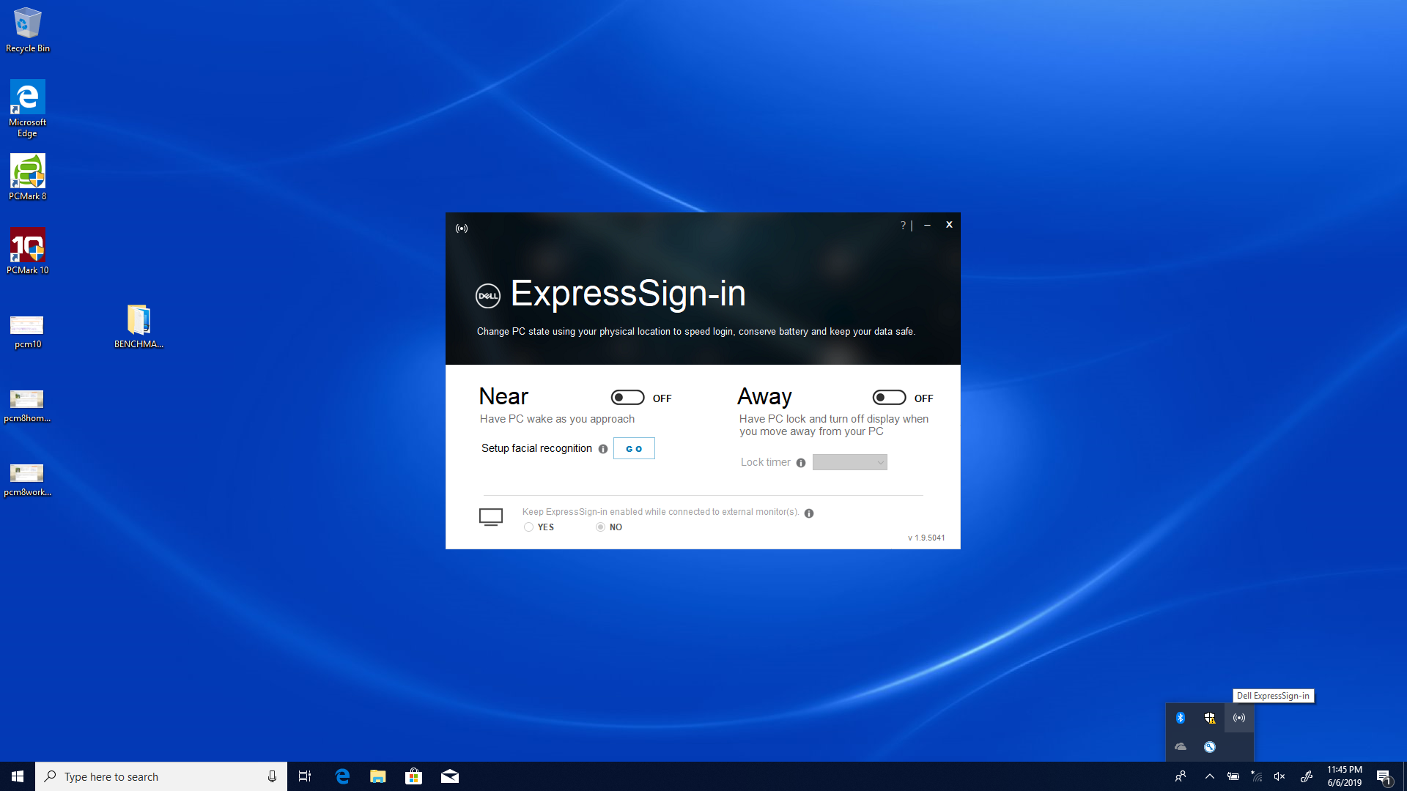Screen dimensions: 1407x791
Task: Turn on the Away toggle switch
Action: pos(890,398)
